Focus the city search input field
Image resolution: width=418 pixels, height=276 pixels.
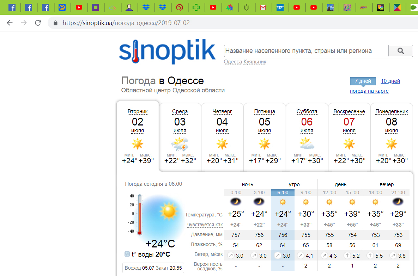[x=306, y=51]
